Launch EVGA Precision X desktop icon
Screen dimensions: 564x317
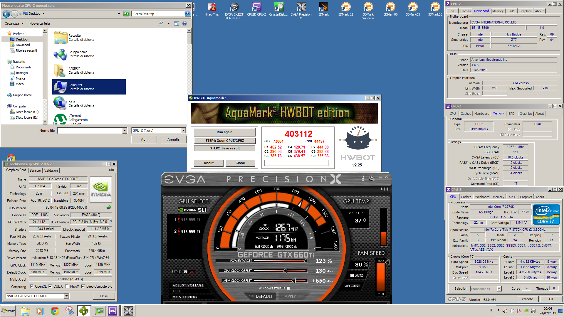pos(301,11)
